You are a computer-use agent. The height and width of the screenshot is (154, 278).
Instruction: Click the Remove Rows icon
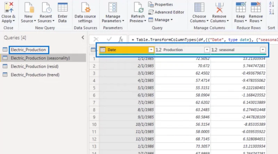tap(256, 7)
